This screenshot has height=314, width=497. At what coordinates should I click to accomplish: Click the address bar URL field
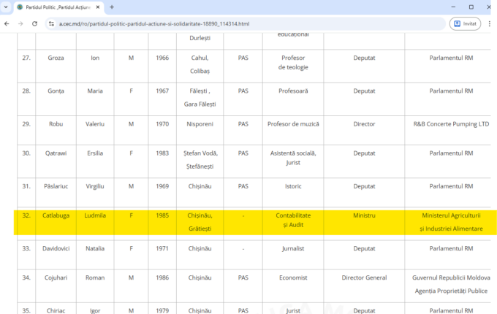tap(219, 23)
